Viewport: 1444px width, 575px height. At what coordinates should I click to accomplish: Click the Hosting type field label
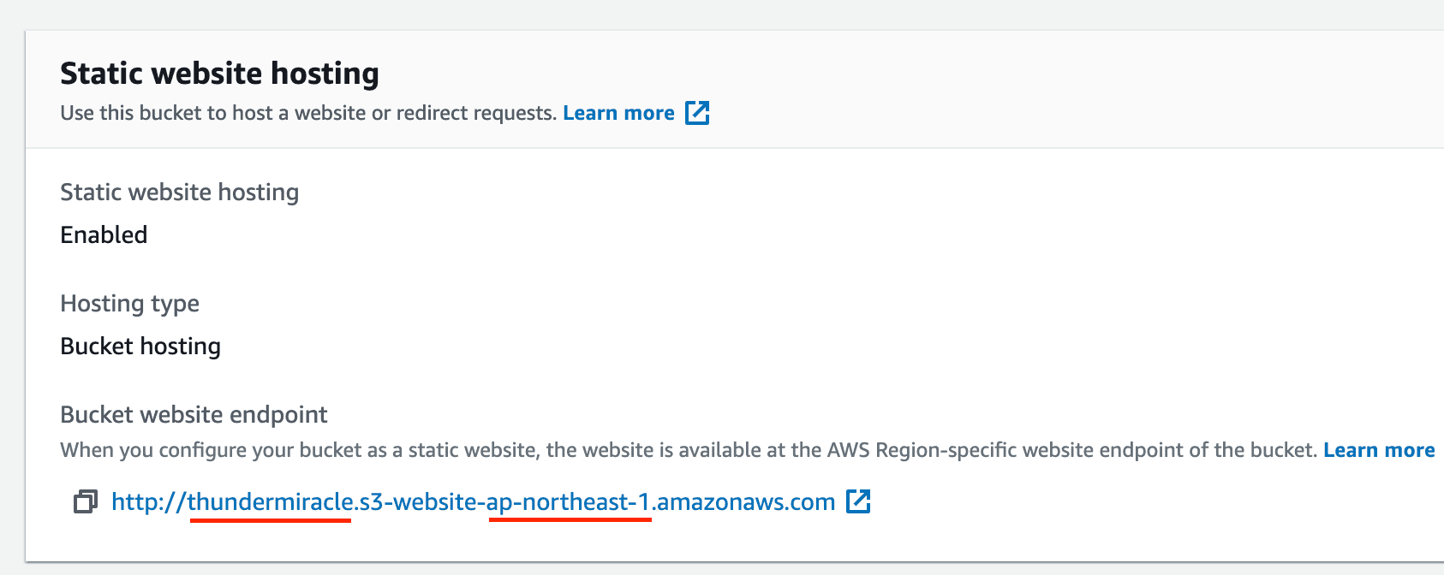129,304
